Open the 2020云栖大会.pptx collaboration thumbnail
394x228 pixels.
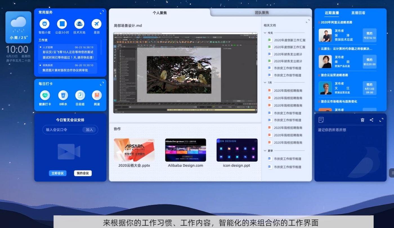pyautogui.click(x=134, y=150)
